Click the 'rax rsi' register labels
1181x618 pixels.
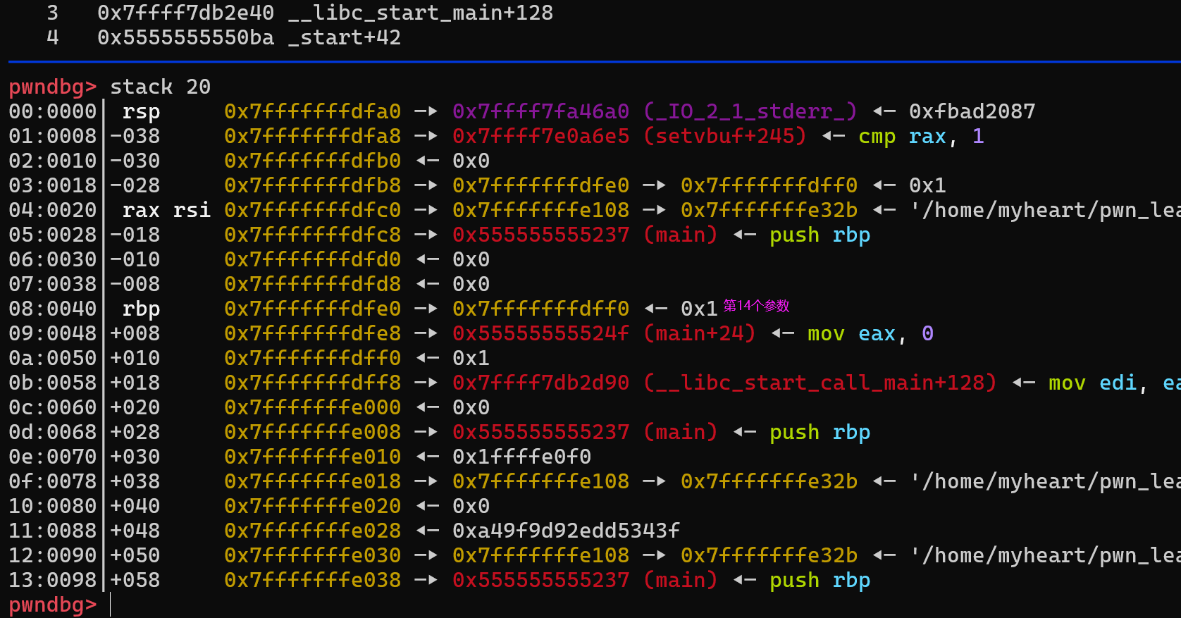(166, 210)
